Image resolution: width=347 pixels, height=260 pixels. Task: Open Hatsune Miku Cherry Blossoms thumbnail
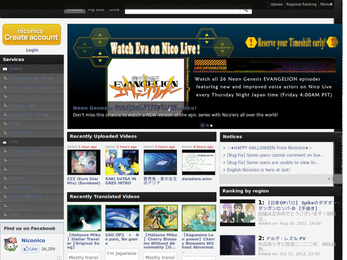[x=160, y=218]
